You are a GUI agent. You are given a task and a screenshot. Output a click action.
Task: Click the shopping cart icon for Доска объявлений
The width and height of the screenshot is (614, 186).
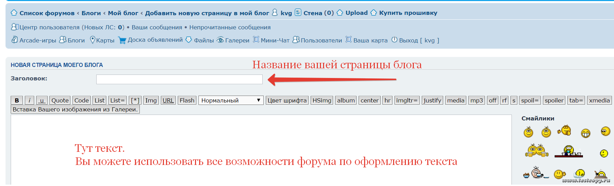122,40
